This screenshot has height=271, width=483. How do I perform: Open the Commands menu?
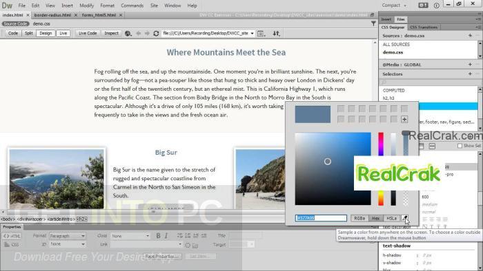pyautogui.click(x=132, y=6)
